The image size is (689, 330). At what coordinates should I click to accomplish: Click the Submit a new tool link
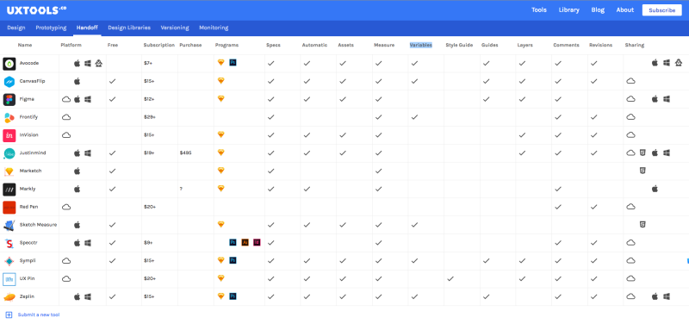39,314
